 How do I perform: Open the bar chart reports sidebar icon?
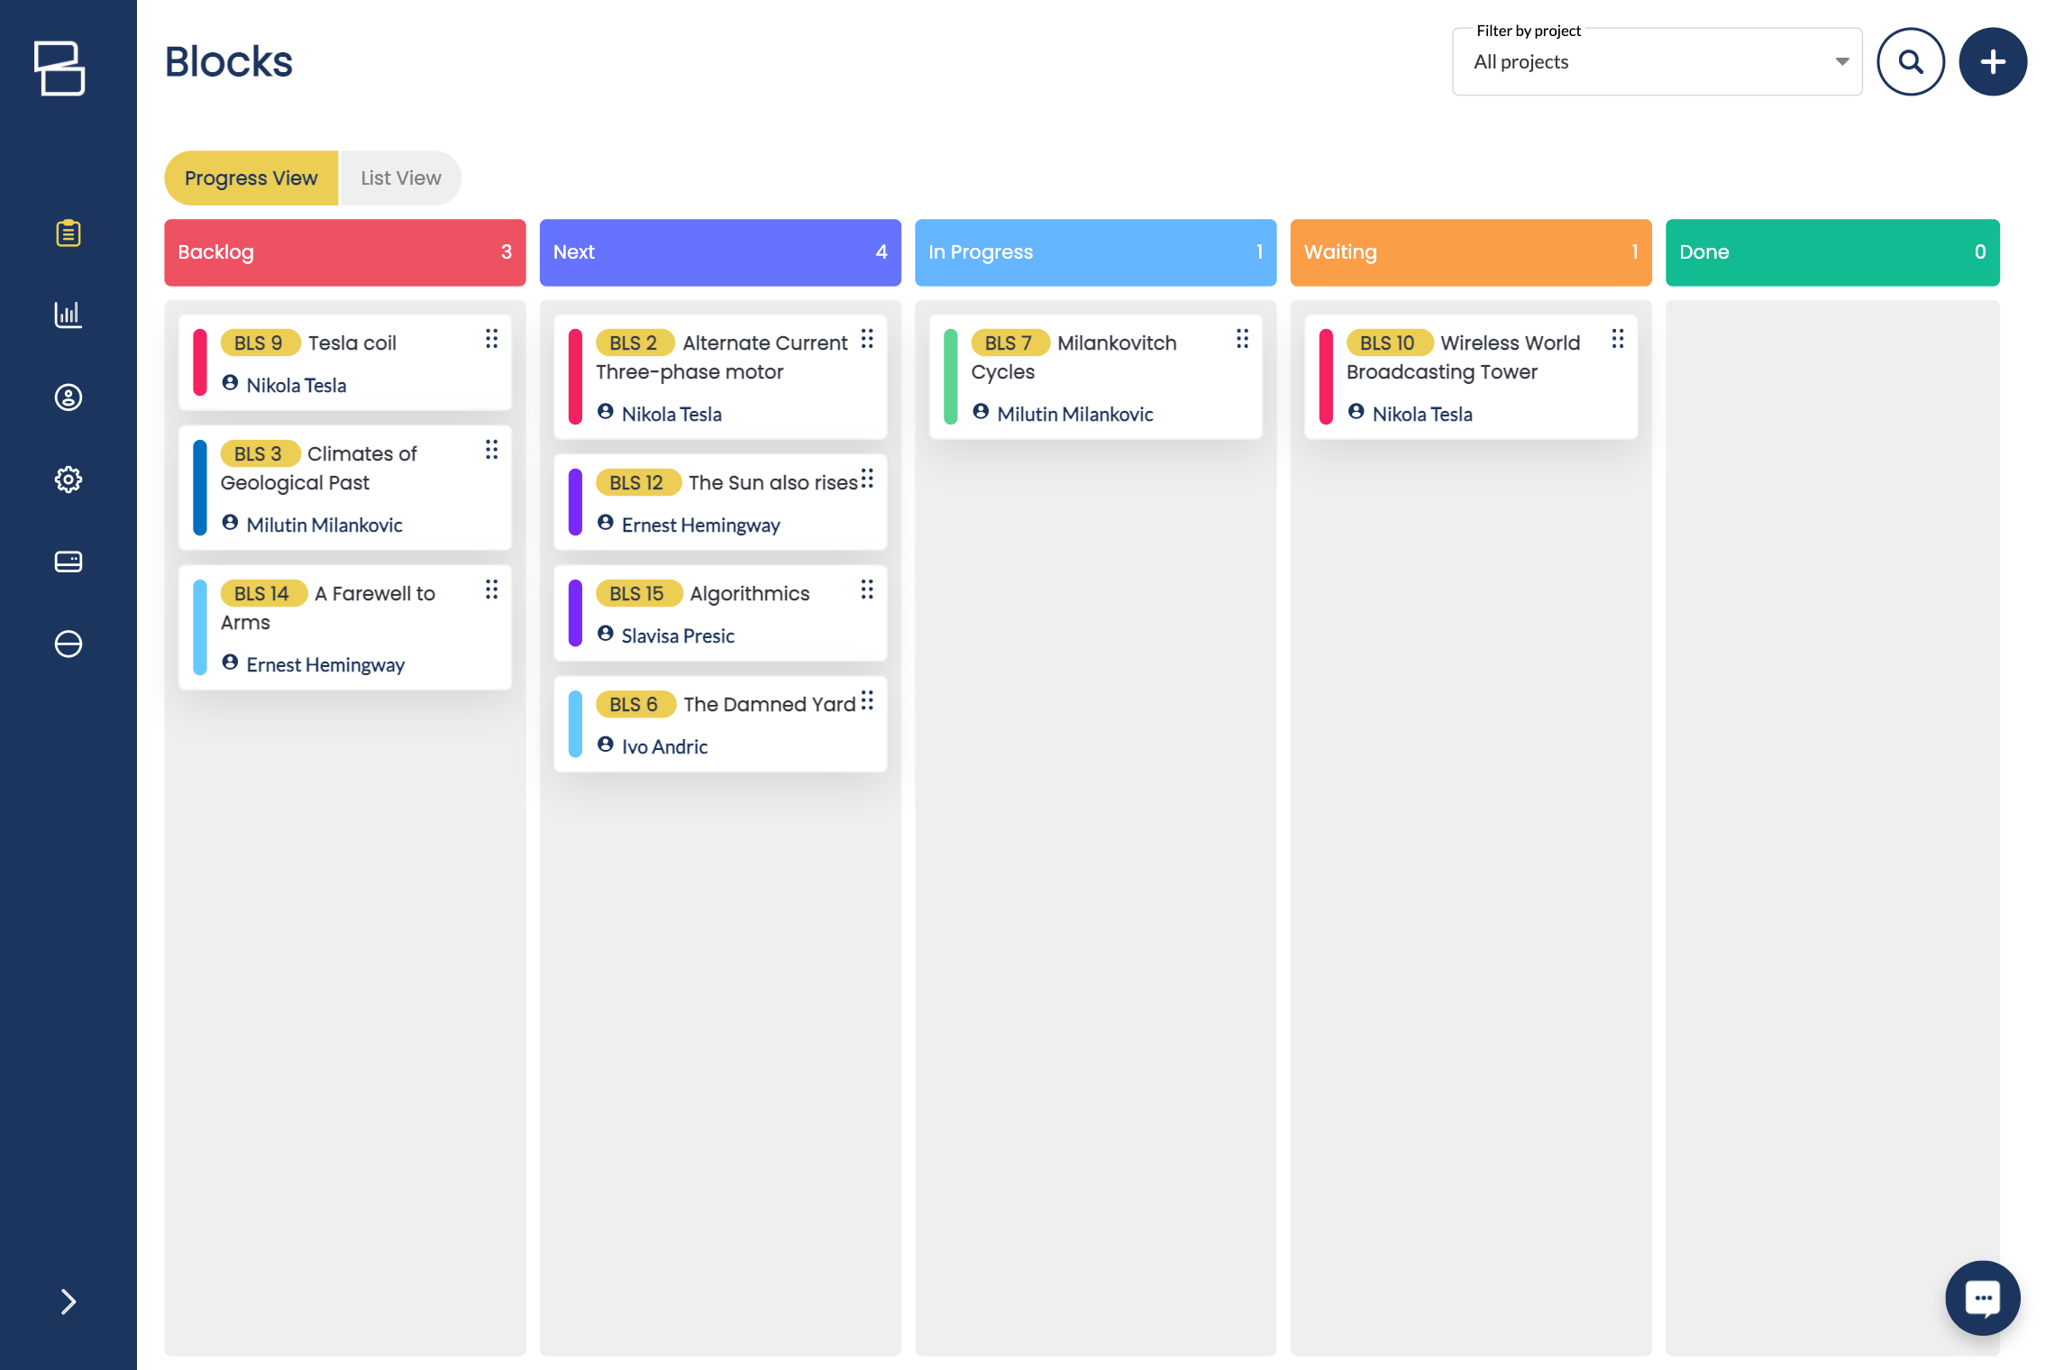68,315
